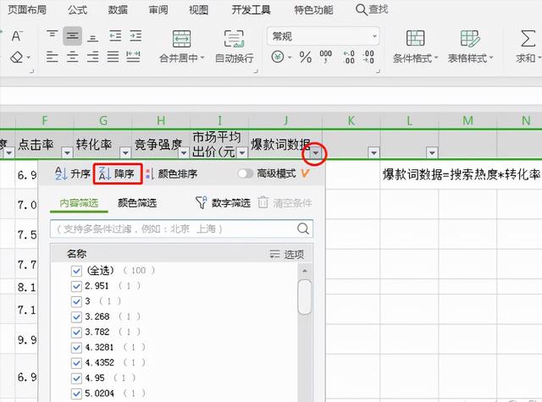Open the 公式 ribbon tab

tap(77, 9)
